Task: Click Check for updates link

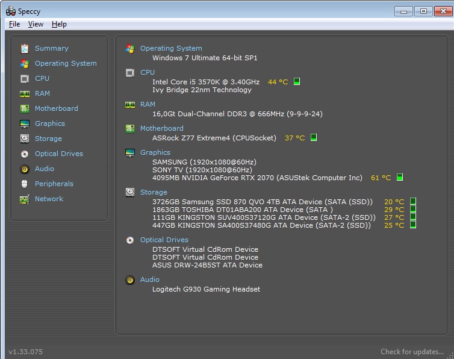Action: (412, 352)
